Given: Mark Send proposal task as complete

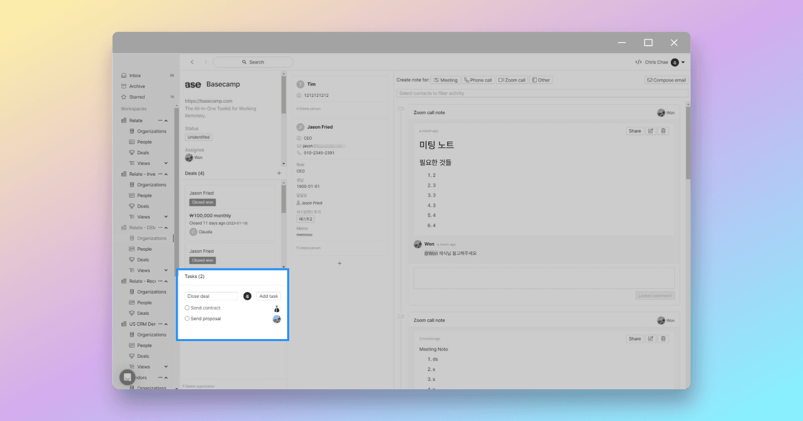Looking at the screenshot, I should pyautogui.click(x=187, y=319).
